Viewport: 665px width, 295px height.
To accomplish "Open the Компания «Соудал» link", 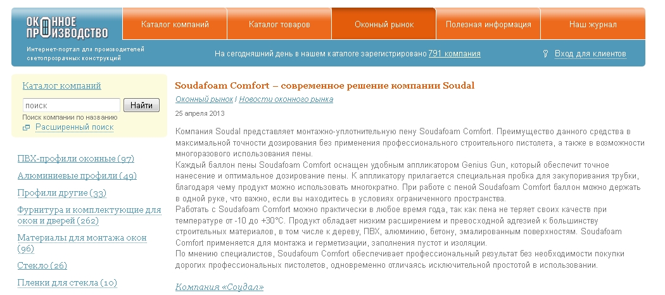I will tap(219, 287).
